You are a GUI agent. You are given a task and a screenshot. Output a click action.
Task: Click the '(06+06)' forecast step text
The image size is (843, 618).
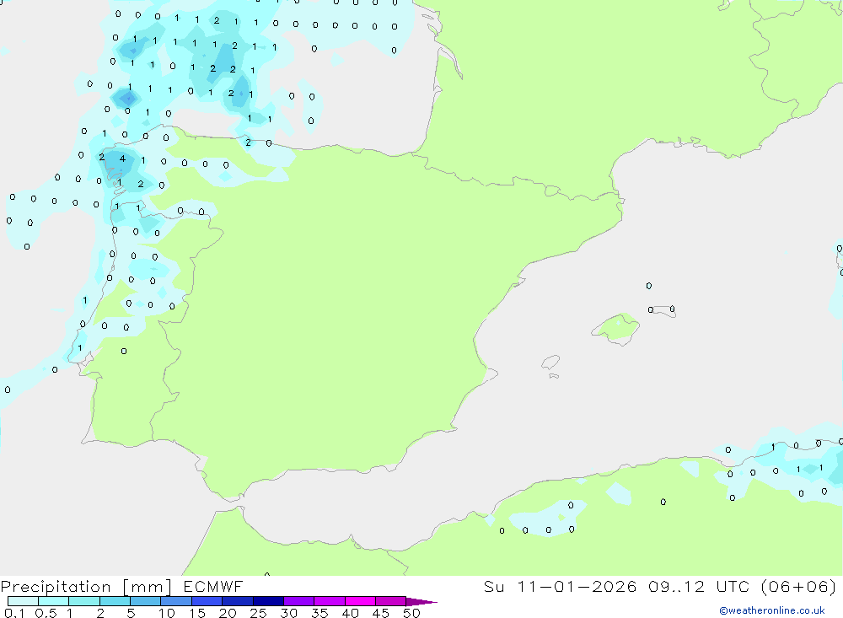pos(798,586)
